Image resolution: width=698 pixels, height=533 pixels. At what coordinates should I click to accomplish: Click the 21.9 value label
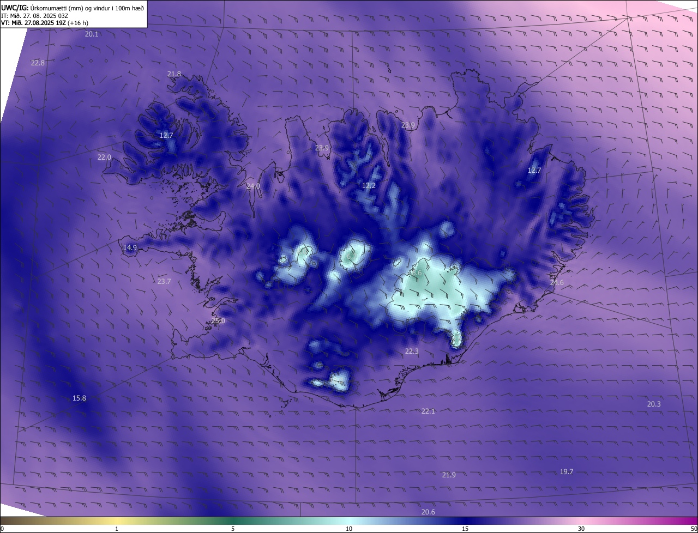pyautogui.click(x=449, y=475)
